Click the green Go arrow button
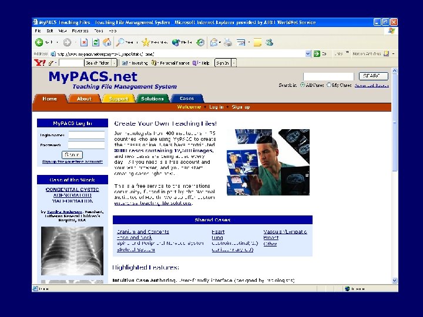 (x=317, y=53)
